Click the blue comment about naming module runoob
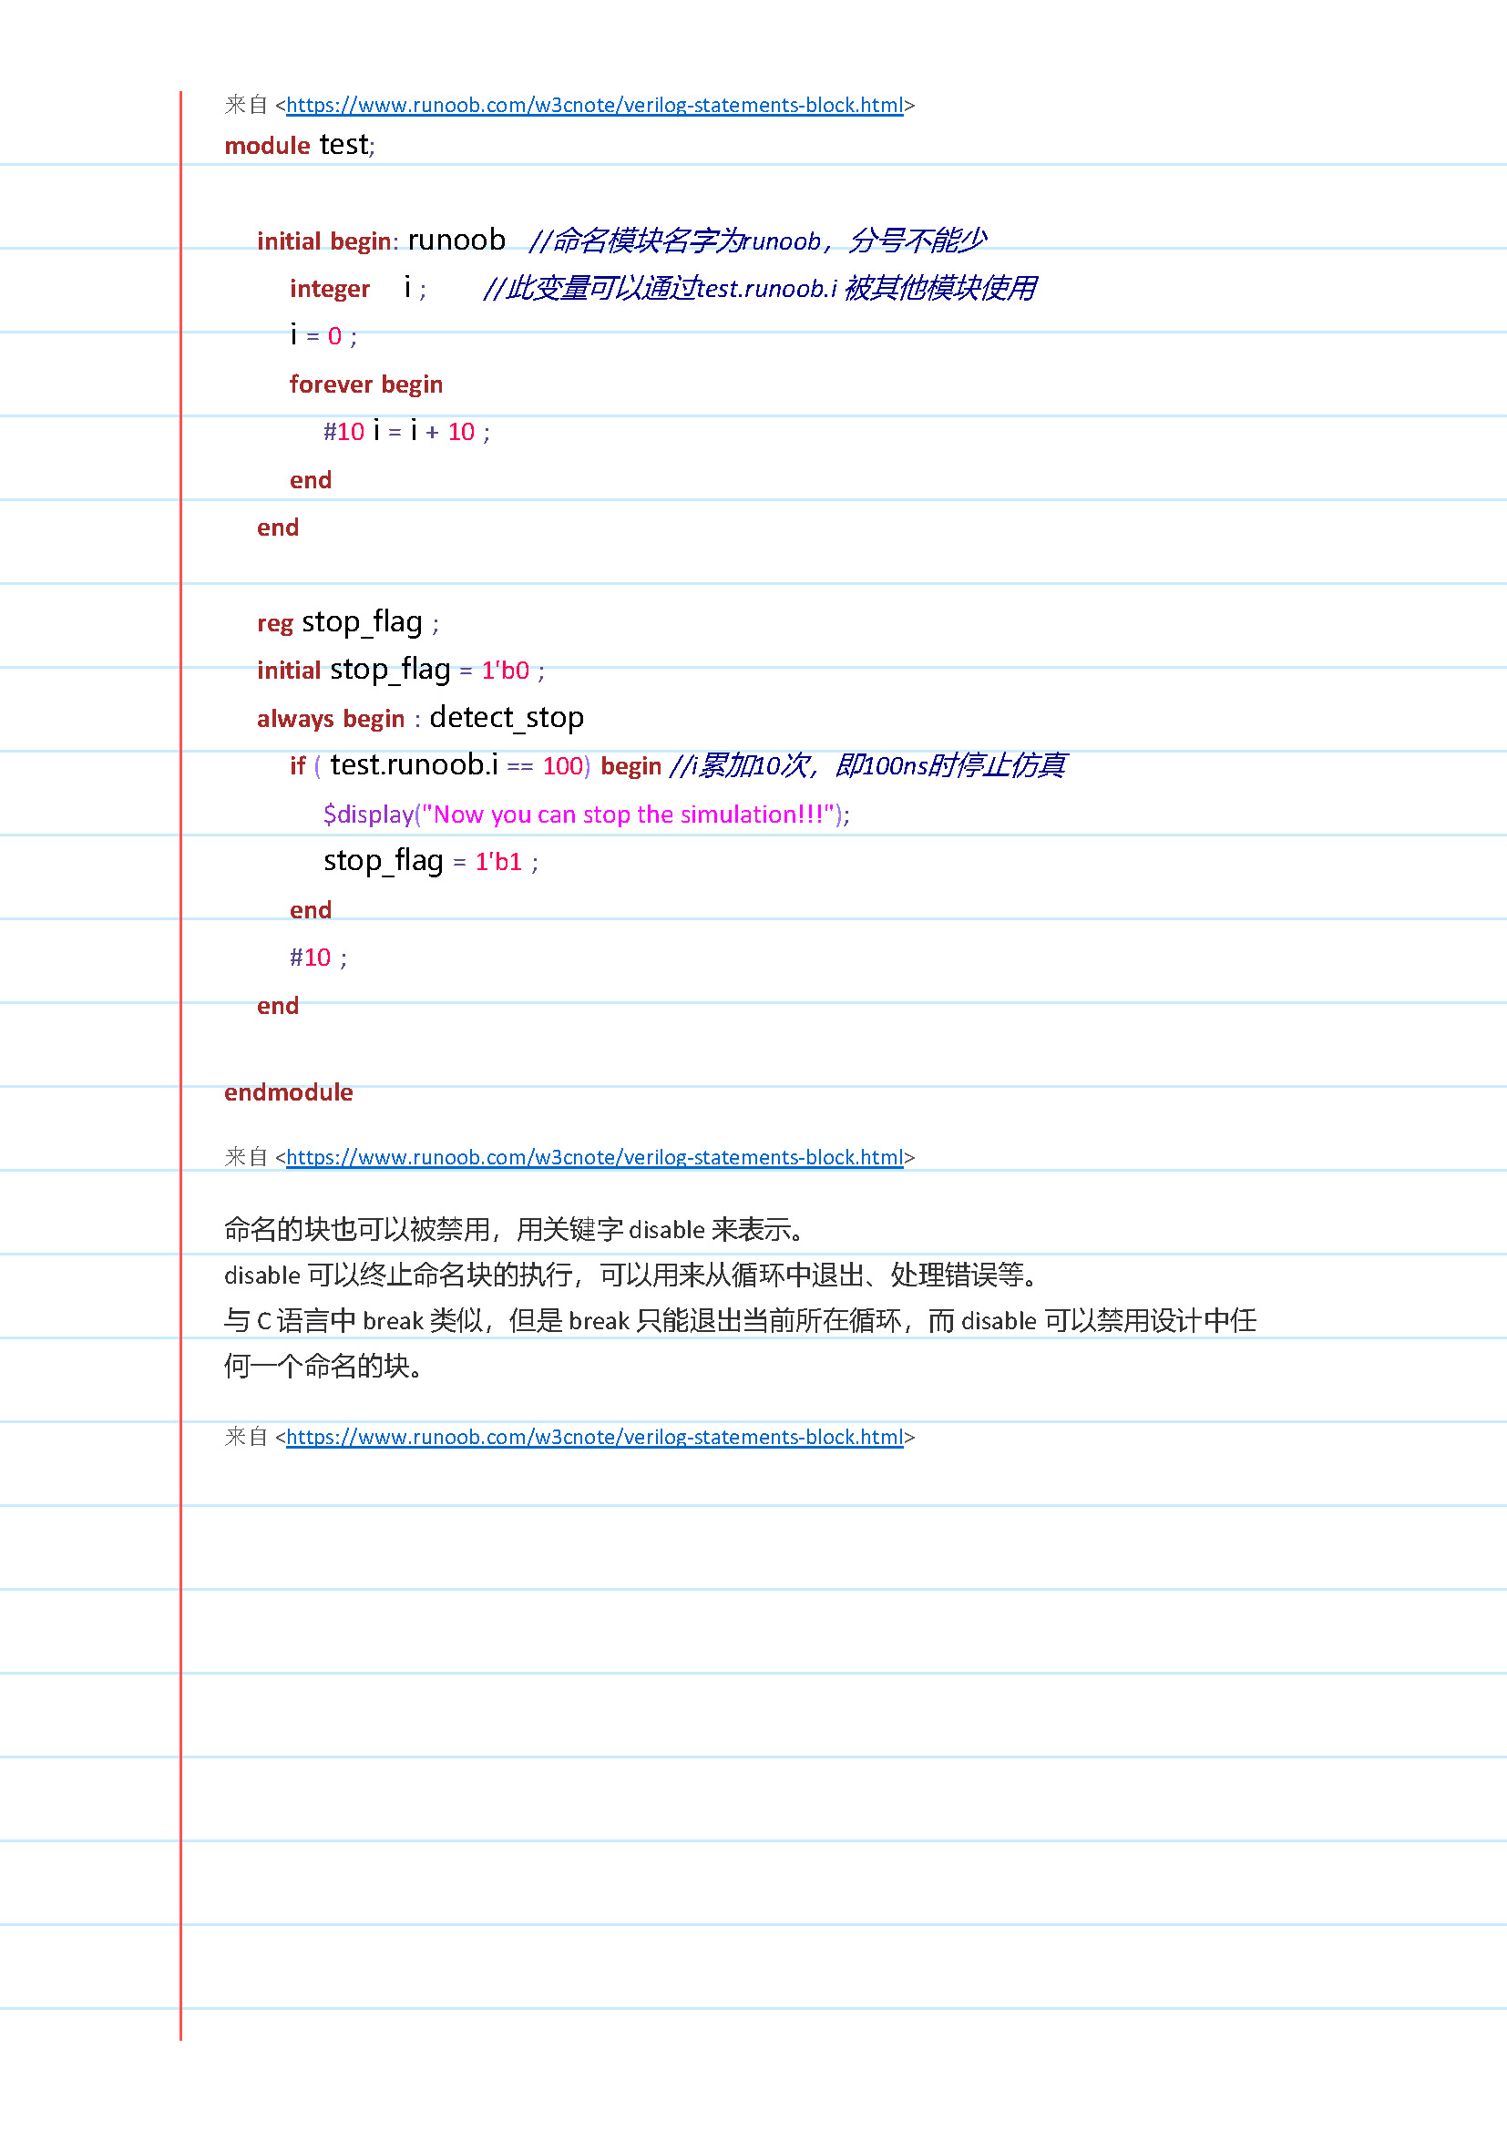1507x2131 pixels. [759, 240]
